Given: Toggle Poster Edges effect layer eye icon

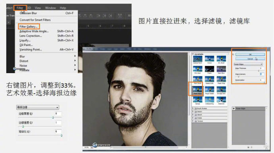Looking at the screenshot, I should coord(234,108).
